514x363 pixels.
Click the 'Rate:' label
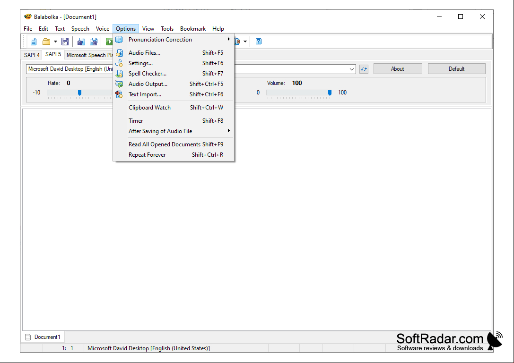tap(54, 83)
